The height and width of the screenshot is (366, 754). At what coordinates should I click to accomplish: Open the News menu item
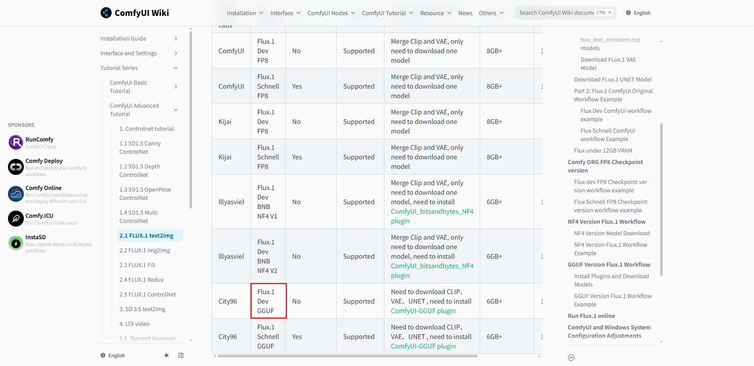point(465,13)
